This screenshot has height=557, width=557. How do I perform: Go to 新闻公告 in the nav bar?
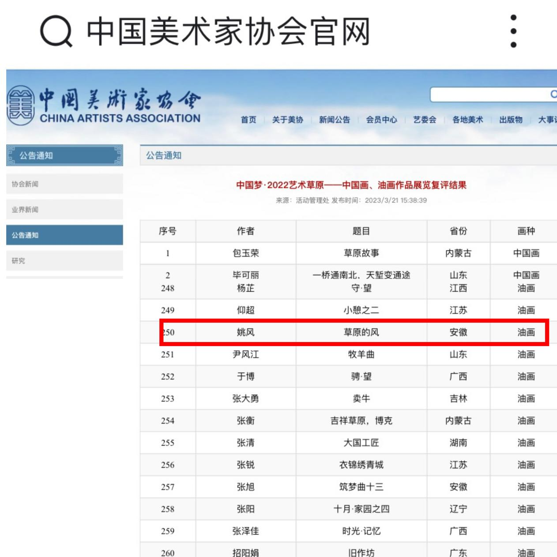[334, 120]
